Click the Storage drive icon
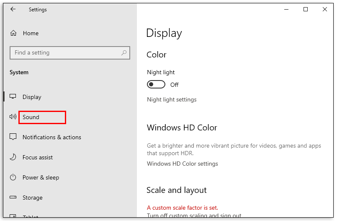 coord(13,198)
